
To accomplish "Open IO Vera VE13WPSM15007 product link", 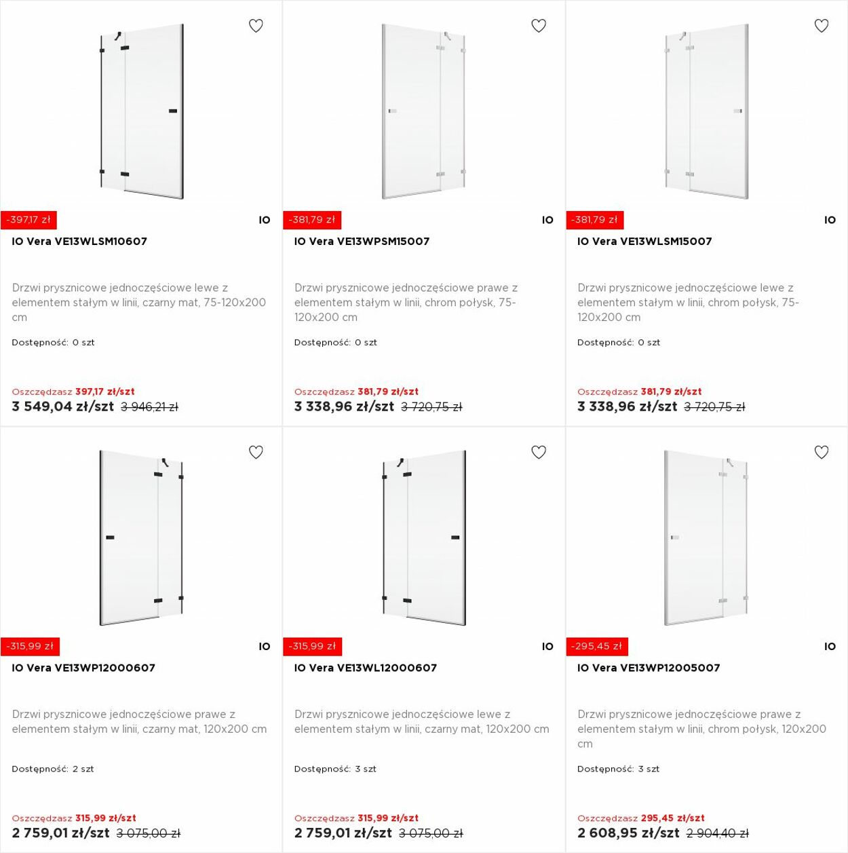I will pyautogui.click(x=362, y=242).
